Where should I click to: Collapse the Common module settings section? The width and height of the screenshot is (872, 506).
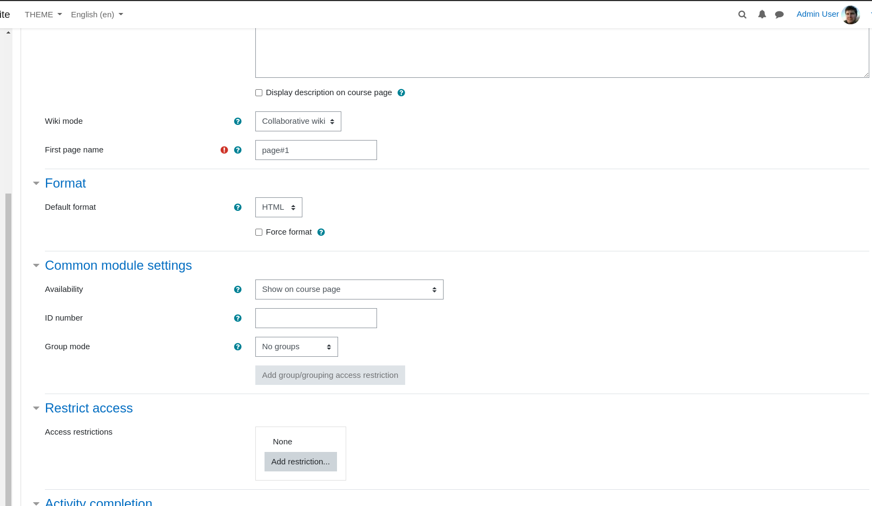coord(118,265)
